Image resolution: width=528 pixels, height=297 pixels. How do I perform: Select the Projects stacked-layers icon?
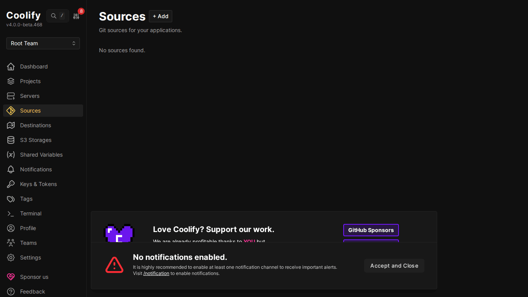[11, 81]
